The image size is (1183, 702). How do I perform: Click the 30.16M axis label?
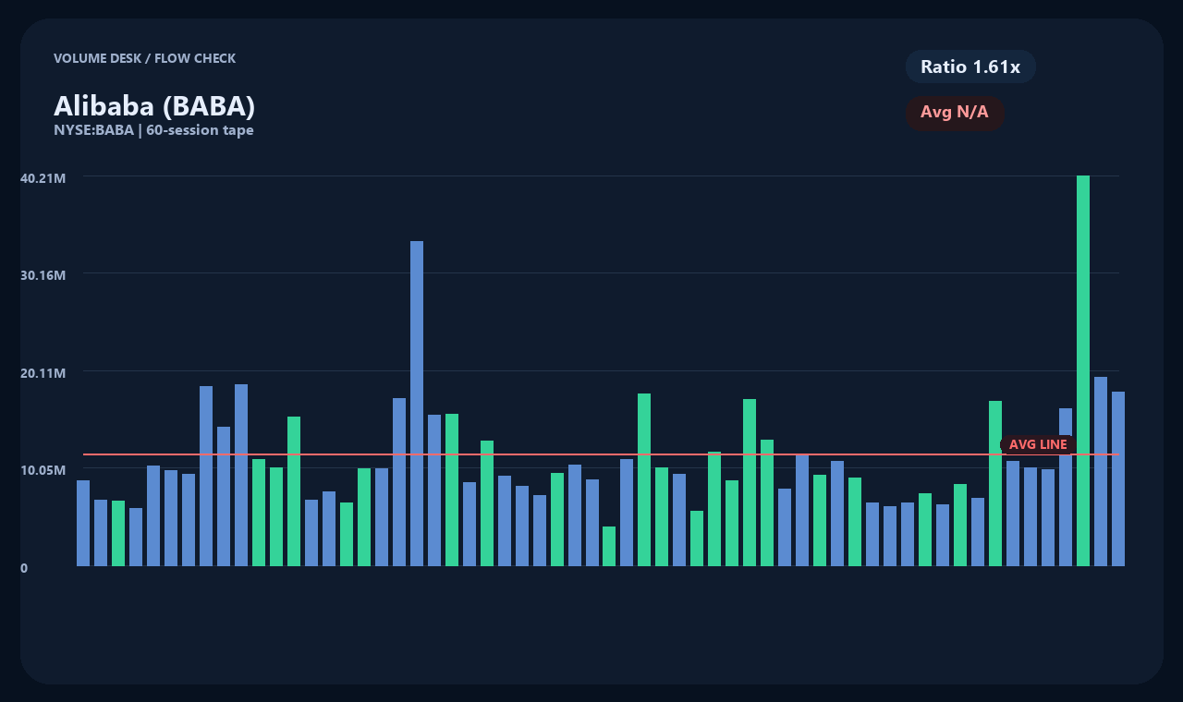click(43, 275)
